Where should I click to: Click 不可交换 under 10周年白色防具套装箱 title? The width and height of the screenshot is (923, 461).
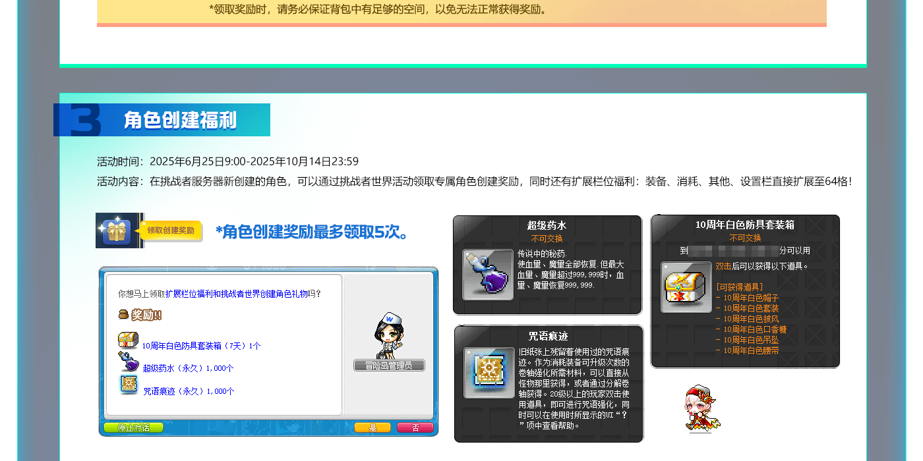(745, 238)
